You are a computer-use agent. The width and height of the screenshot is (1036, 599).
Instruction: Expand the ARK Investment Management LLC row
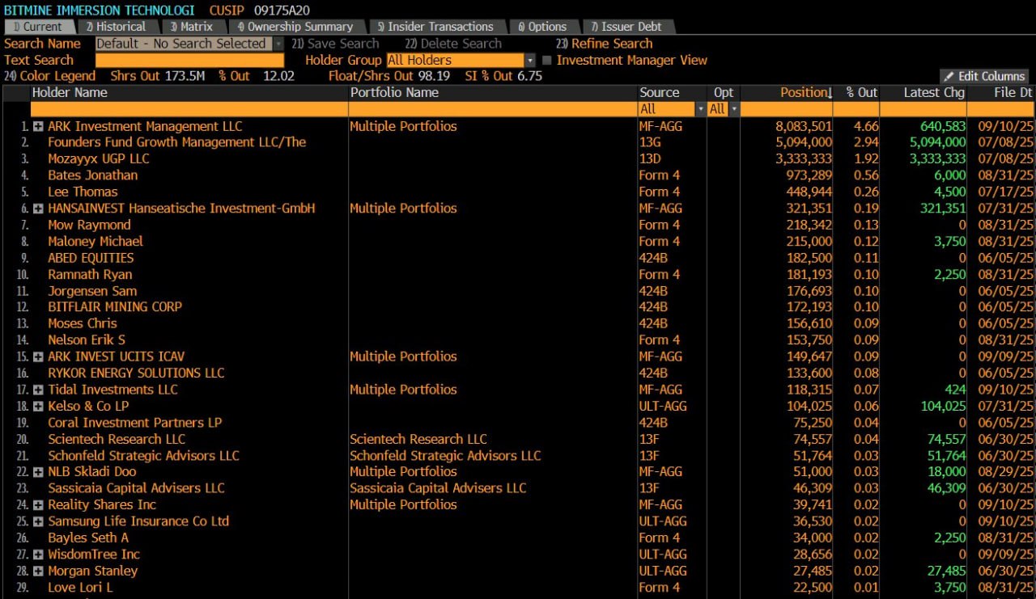pos(38,127)
